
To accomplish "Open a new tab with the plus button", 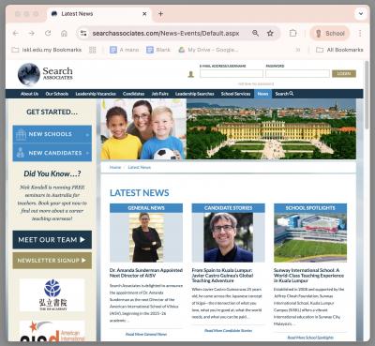I will 160,14.
